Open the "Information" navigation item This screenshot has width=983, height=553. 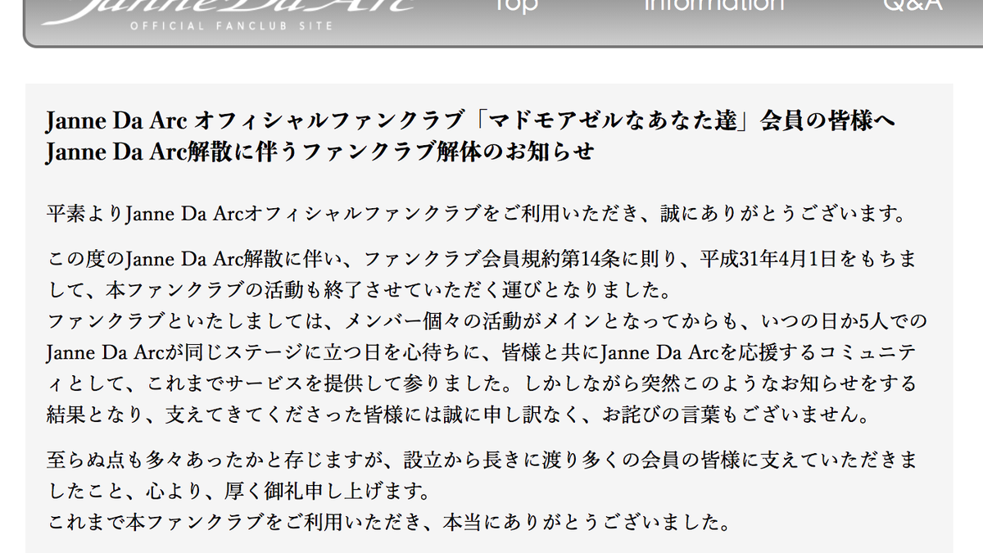(714, 7)
